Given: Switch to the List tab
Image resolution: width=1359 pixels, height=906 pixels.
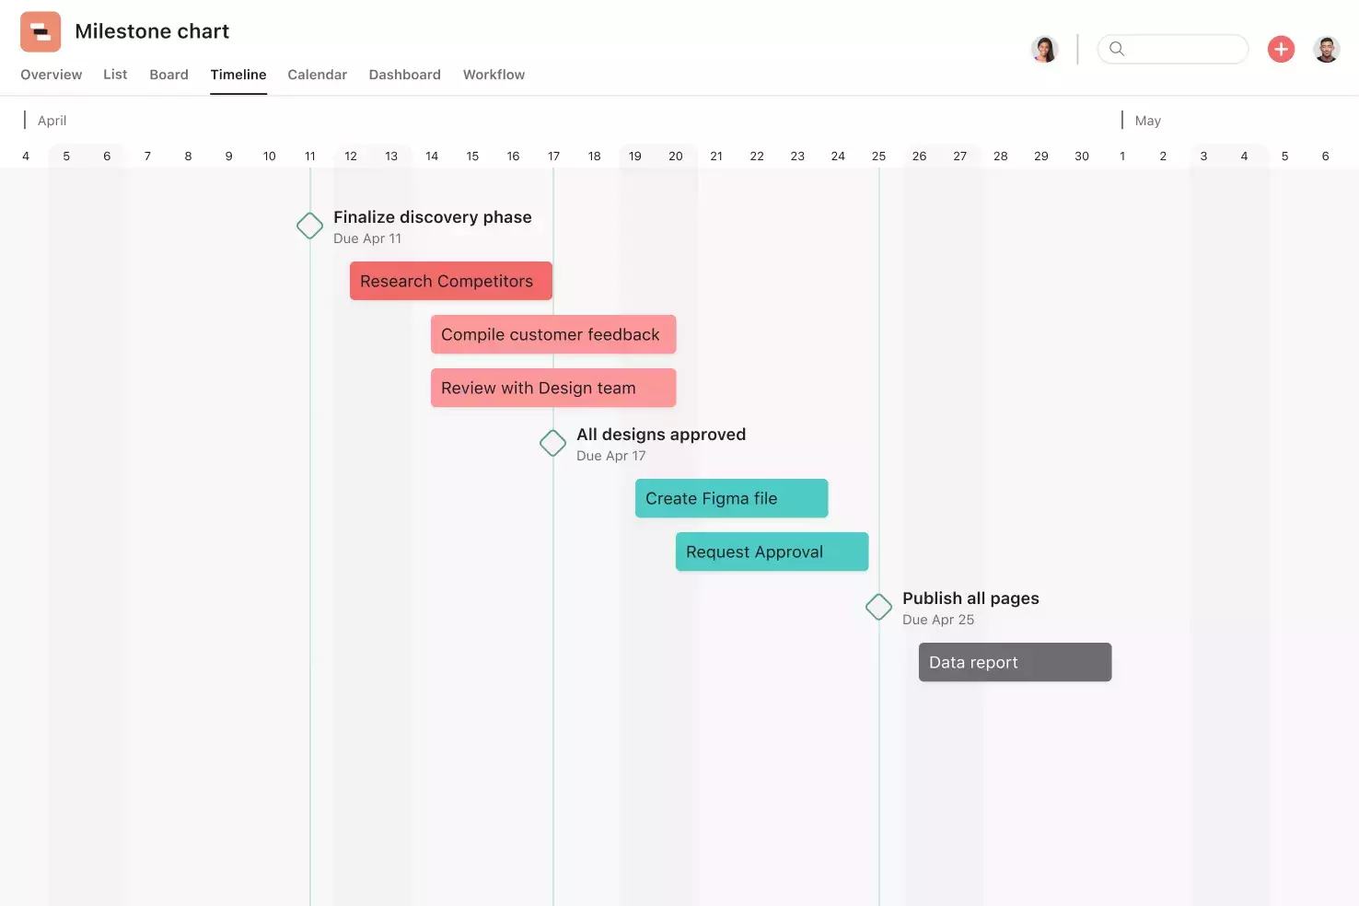Looking at the screenshot, I should (114, 75).
